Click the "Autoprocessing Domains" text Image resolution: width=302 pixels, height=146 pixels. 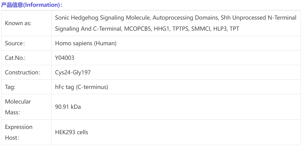pyautogui.click(x=185, y=18)
